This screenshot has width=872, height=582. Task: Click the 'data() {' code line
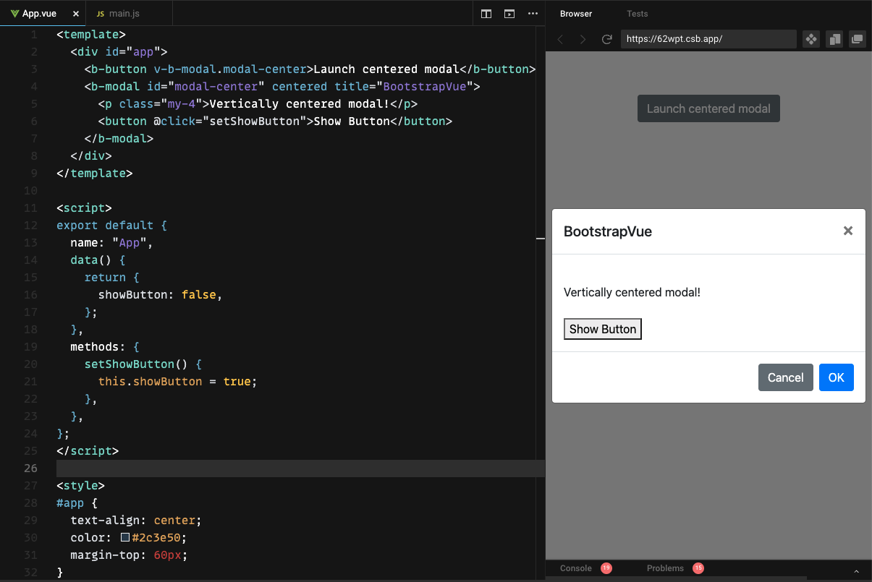tap(98, 260)
